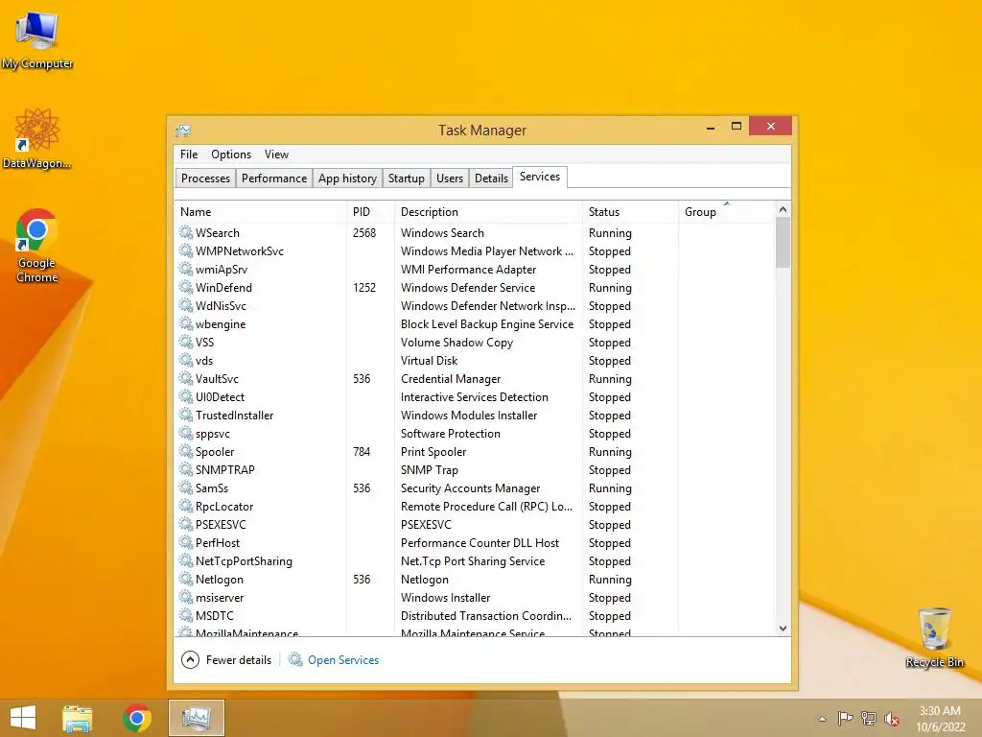Switch to the App history tab
The image size is (982, 737).
(347, 178)
